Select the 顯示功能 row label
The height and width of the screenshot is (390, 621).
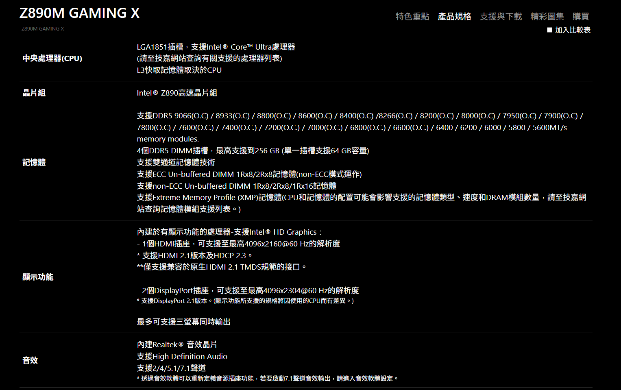[x=38, y=277]
